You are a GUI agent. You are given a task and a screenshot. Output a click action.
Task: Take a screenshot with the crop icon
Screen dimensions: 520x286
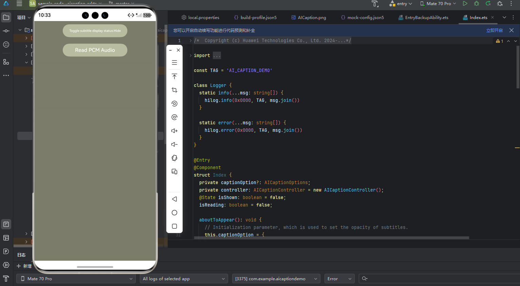tap(174, 90)
